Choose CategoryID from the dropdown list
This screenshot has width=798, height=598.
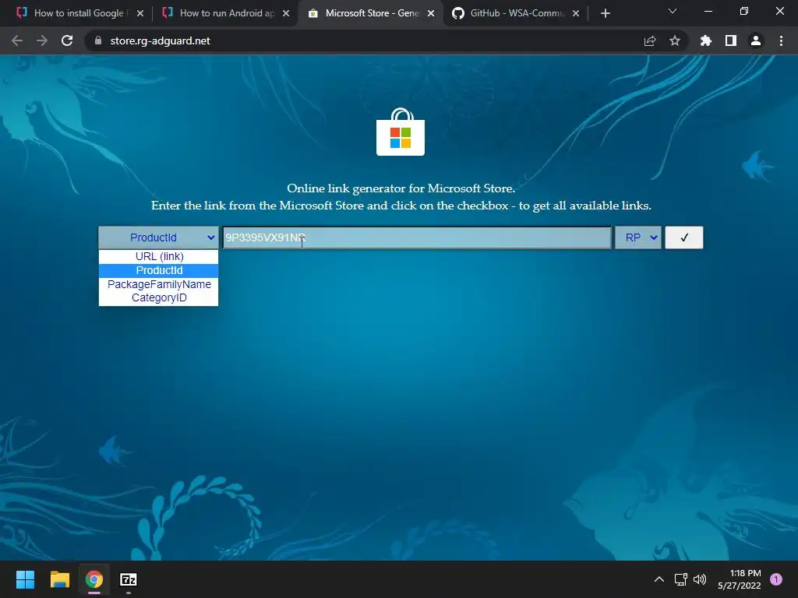tap(159, 298)
